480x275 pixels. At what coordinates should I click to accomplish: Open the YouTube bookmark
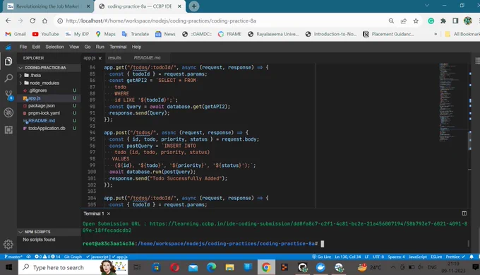tap(46, 34)
